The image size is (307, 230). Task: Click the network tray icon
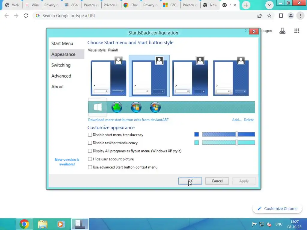coord(261,224)
